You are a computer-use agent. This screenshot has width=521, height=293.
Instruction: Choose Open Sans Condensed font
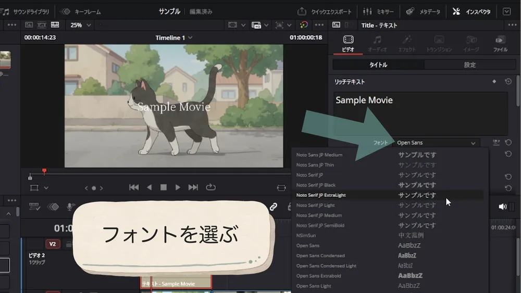pyautogui.click(x=387, y=256)
